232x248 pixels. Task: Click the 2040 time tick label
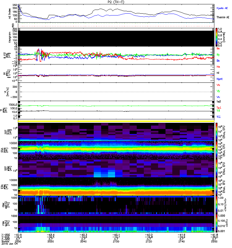(x=83, y=241)
